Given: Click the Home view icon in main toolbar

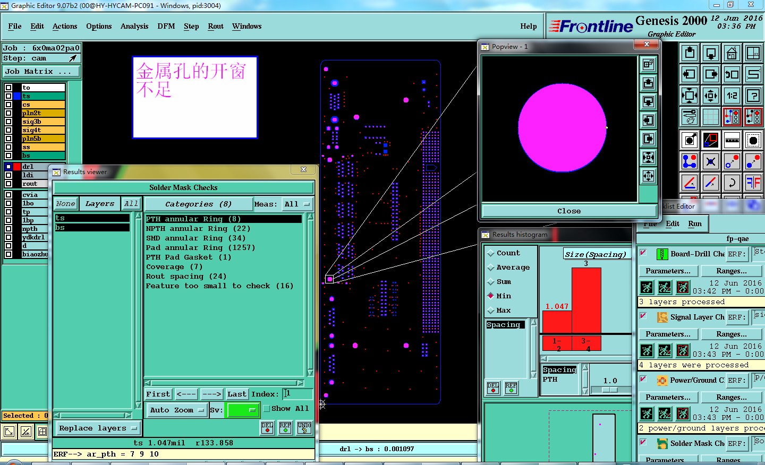Looking at the screenshot, I should pos(732,53).
